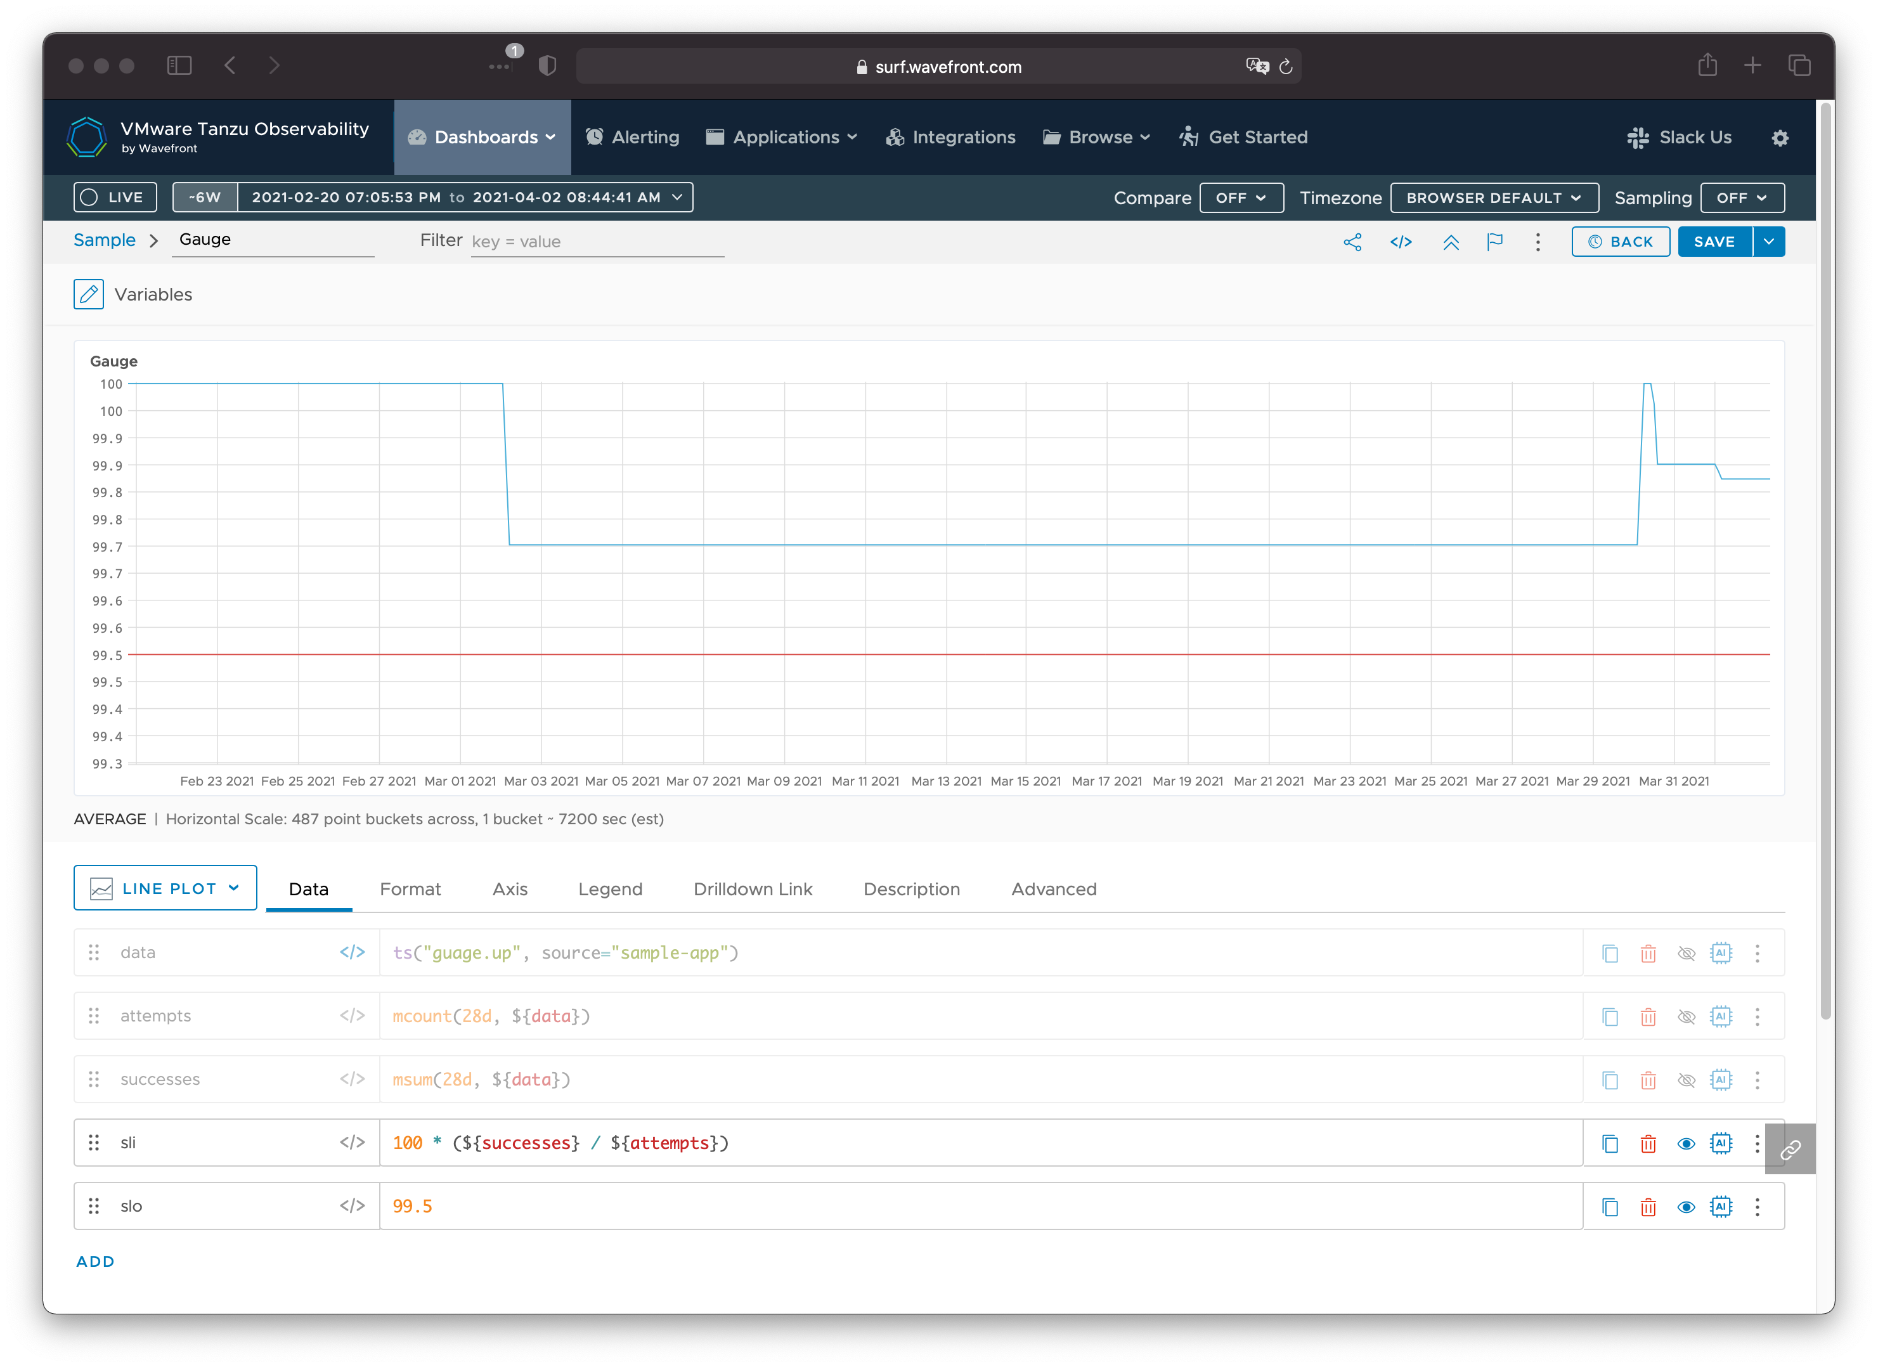
Task: Click the link/chain icon on the sli row
Action: tap(1792, 1143)
